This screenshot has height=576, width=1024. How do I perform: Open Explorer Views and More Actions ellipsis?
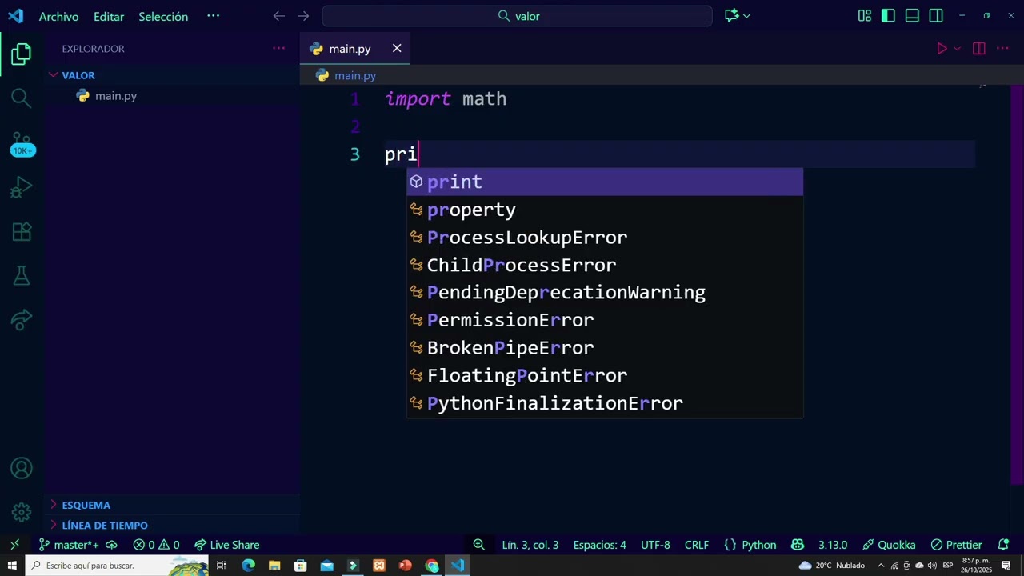pos(278,49)
